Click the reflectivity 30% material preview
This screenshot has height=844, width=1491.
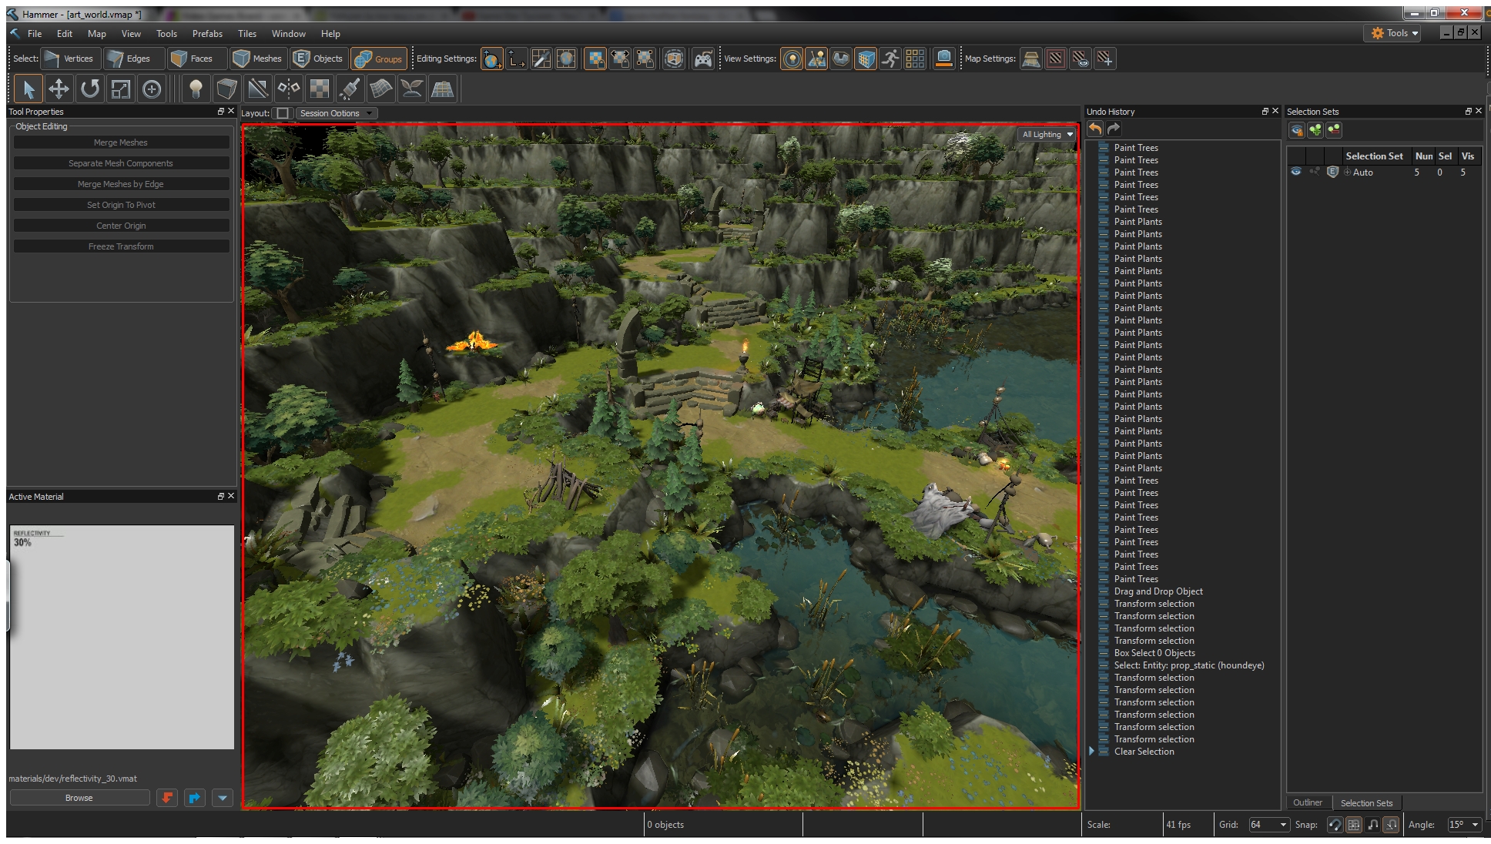122,638
